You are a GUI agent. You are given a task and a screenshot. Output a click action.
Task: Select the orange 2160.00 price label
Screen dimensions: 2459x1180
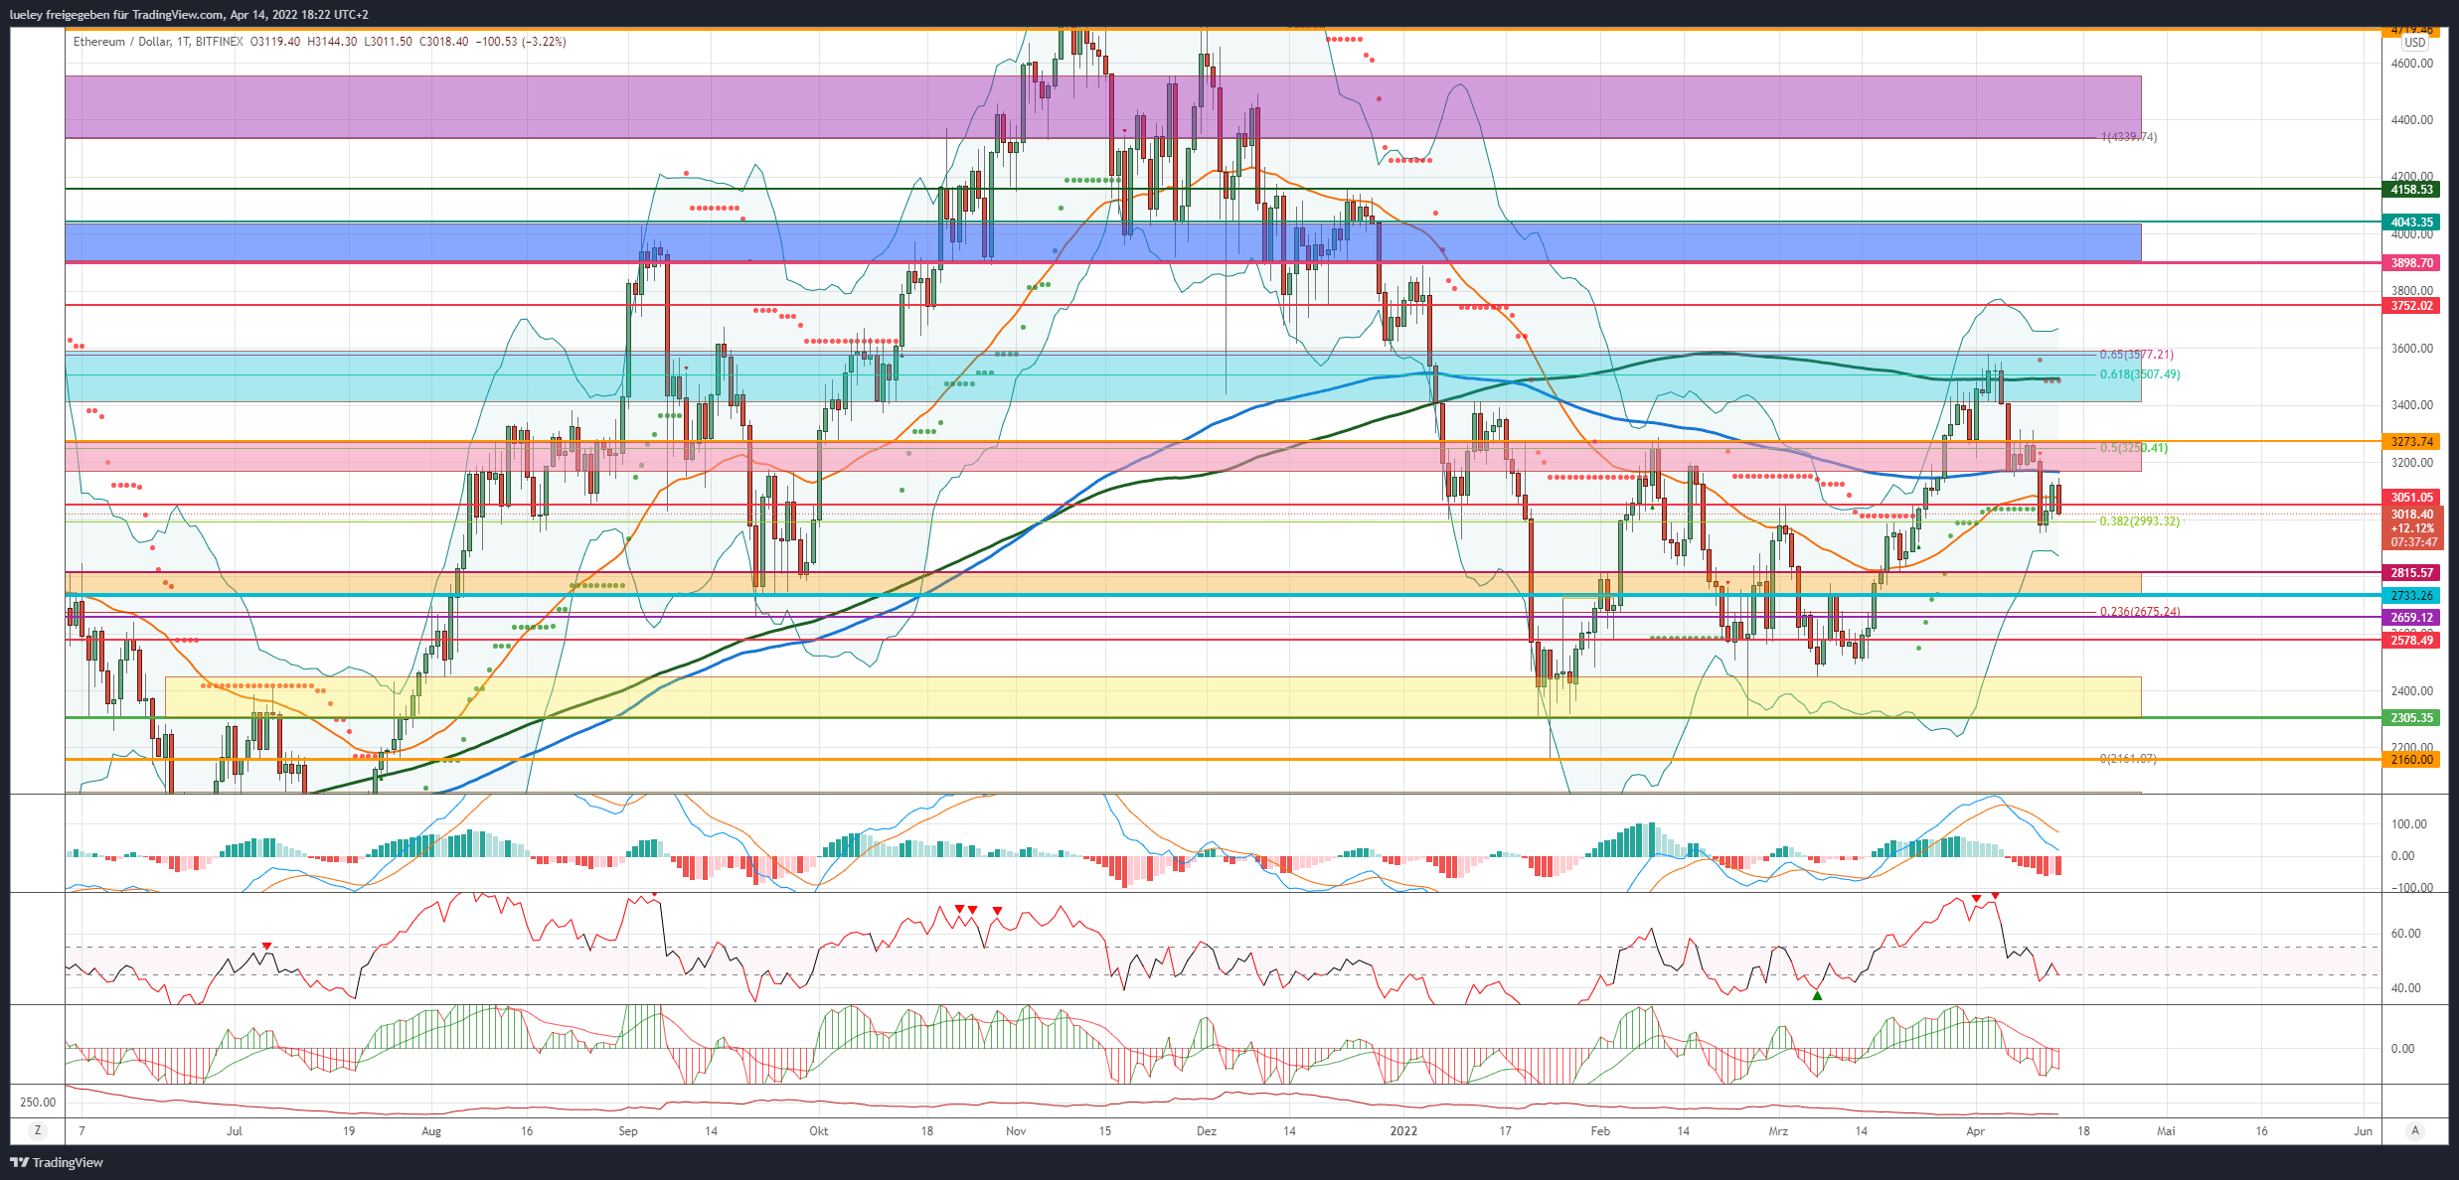click(x=2411, y=760)
